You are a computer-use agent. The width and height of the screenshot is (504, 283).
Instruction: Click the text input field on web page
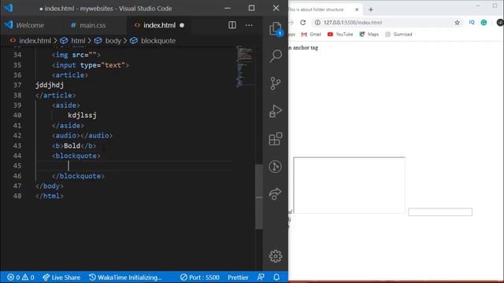click(440, 211)
